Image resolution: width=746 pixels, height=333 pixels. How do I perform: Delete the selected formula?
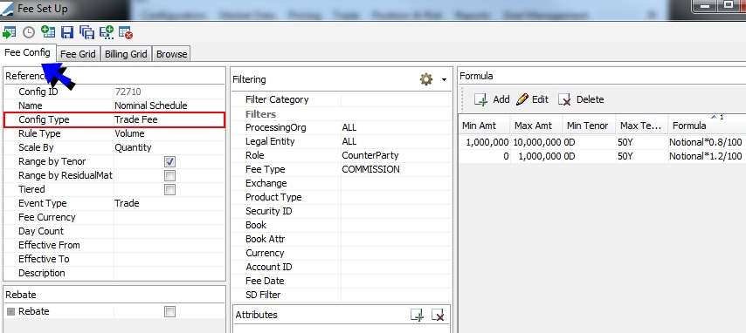click(x=581, y=99)
